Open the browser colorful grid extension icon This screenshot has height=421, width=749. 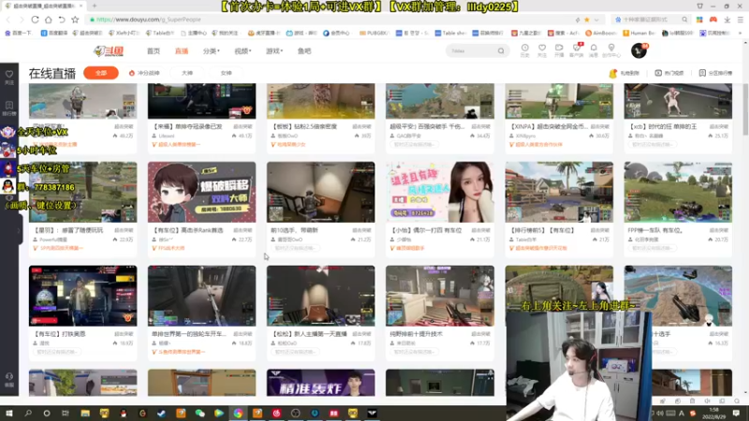point(699,20)
